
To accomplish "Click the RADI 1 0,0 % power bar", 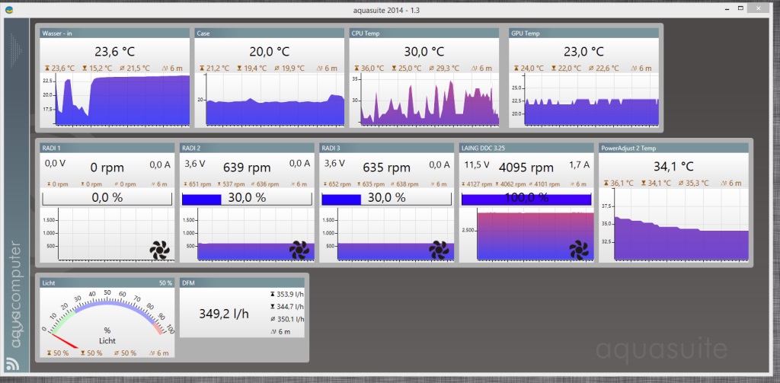I will 107,198.
